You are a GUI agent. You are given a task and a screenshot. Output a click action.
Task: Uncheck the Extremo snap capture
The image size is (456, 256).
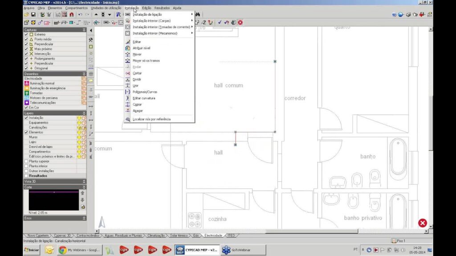tap(26, 35)
